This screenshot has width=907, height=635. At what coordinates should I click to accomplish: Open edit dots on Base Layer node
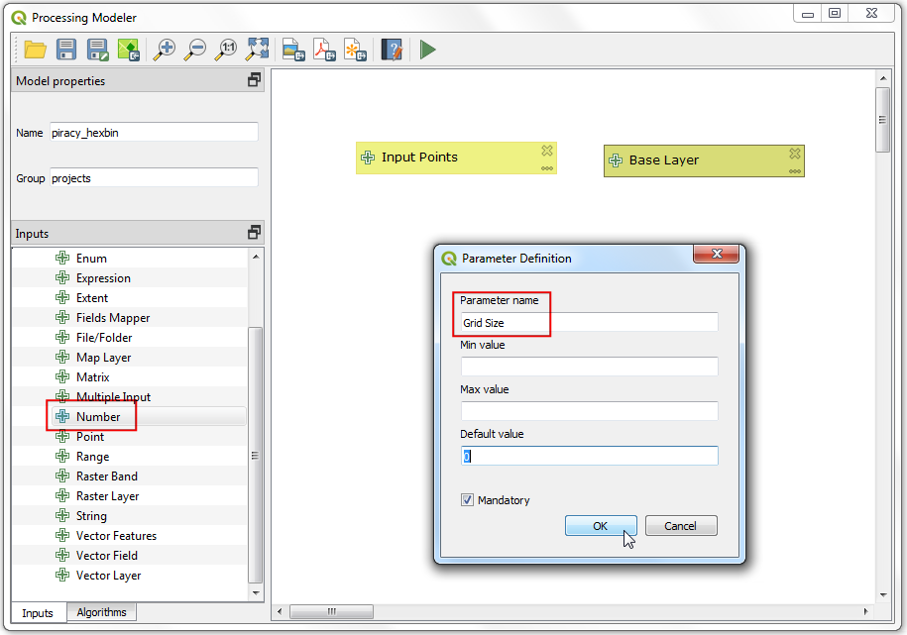point(794,171)
